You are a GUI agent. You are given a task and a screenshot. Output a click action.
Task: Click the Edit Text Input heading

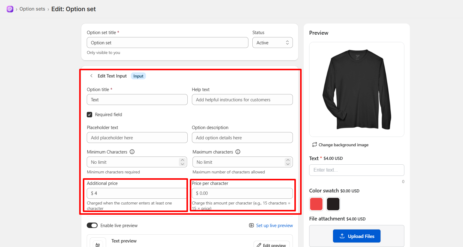click(112, 76)
